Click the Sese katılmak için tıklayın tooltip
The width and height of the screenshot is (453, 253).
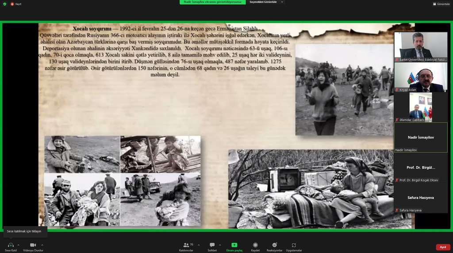click(24, 231)
